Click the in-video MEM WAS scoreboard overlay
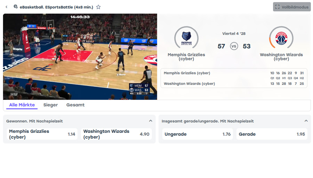The width and height of the screenshot is (313, 178). pos(139,89)
